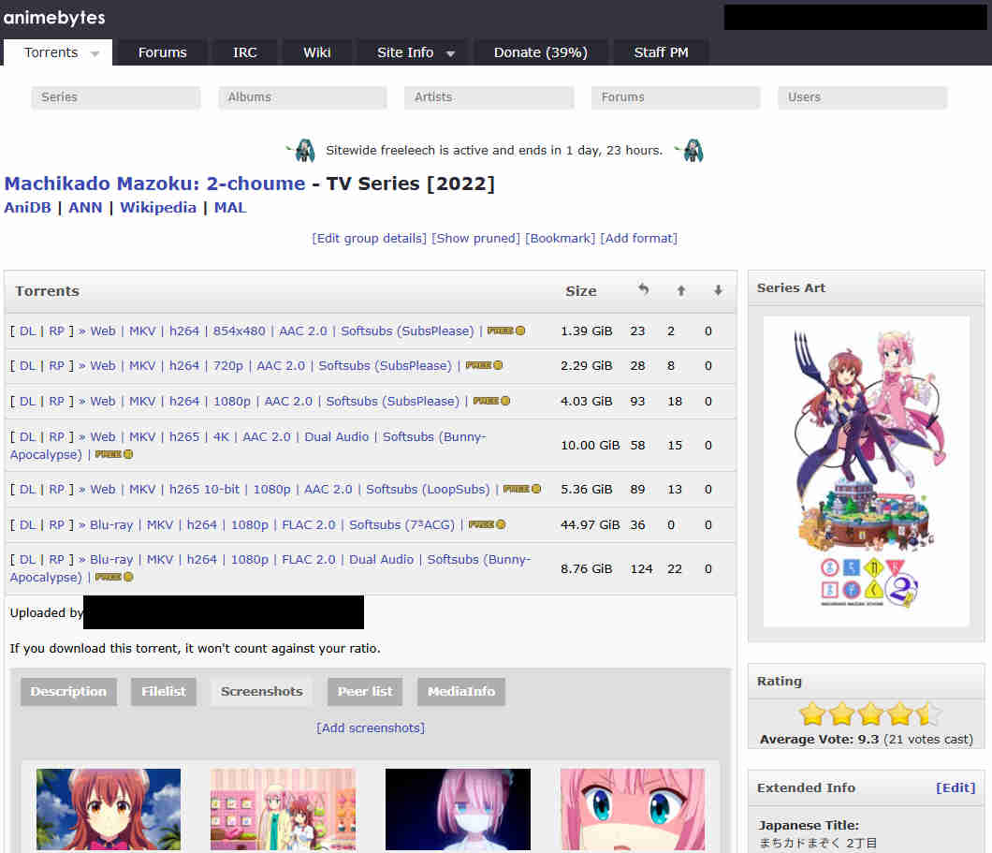Image resolution: width=992 pixels, height=853 pixels.
Task: Click the fifth rating star
Action: (928, 713)
